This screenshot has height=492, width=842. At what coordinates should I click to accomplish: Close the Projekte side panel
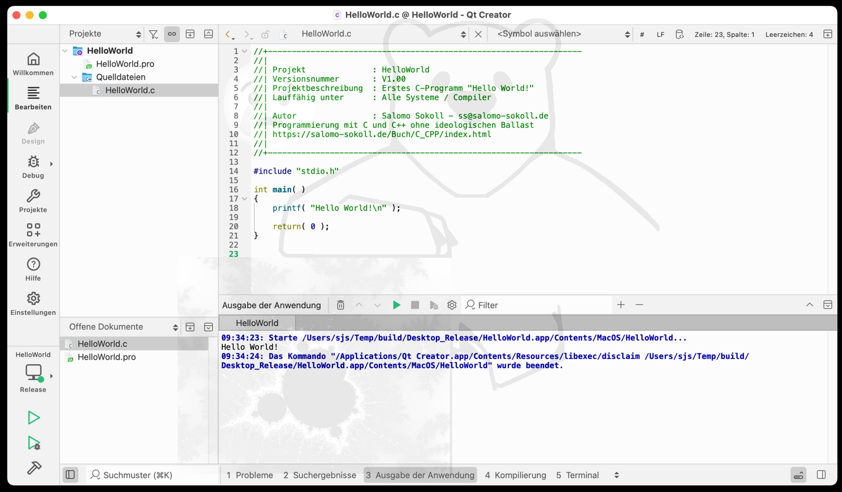[209, 34]
